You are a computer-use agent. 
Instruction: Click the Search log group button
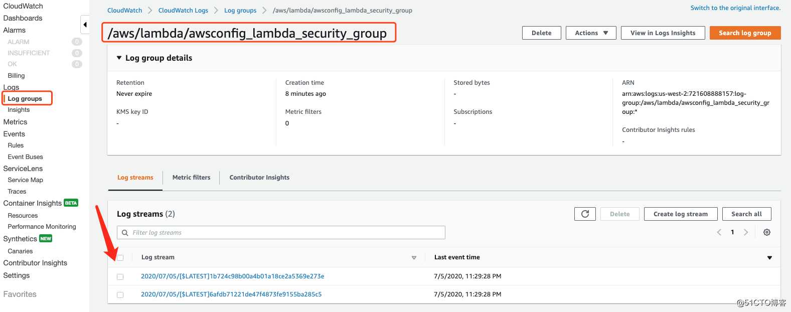[745, 33]
